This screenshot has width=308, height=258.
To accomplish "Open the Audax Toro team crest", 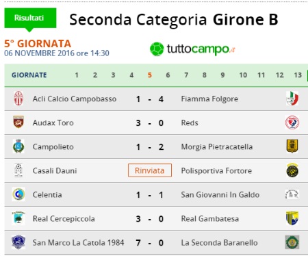I will (x=18, y=122).
